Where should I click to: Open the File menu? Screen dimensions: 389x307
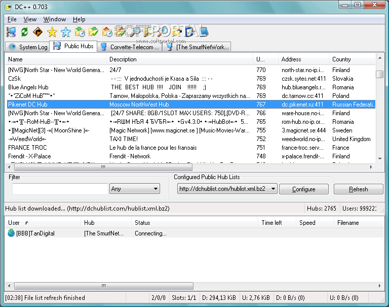coord(12,19)
